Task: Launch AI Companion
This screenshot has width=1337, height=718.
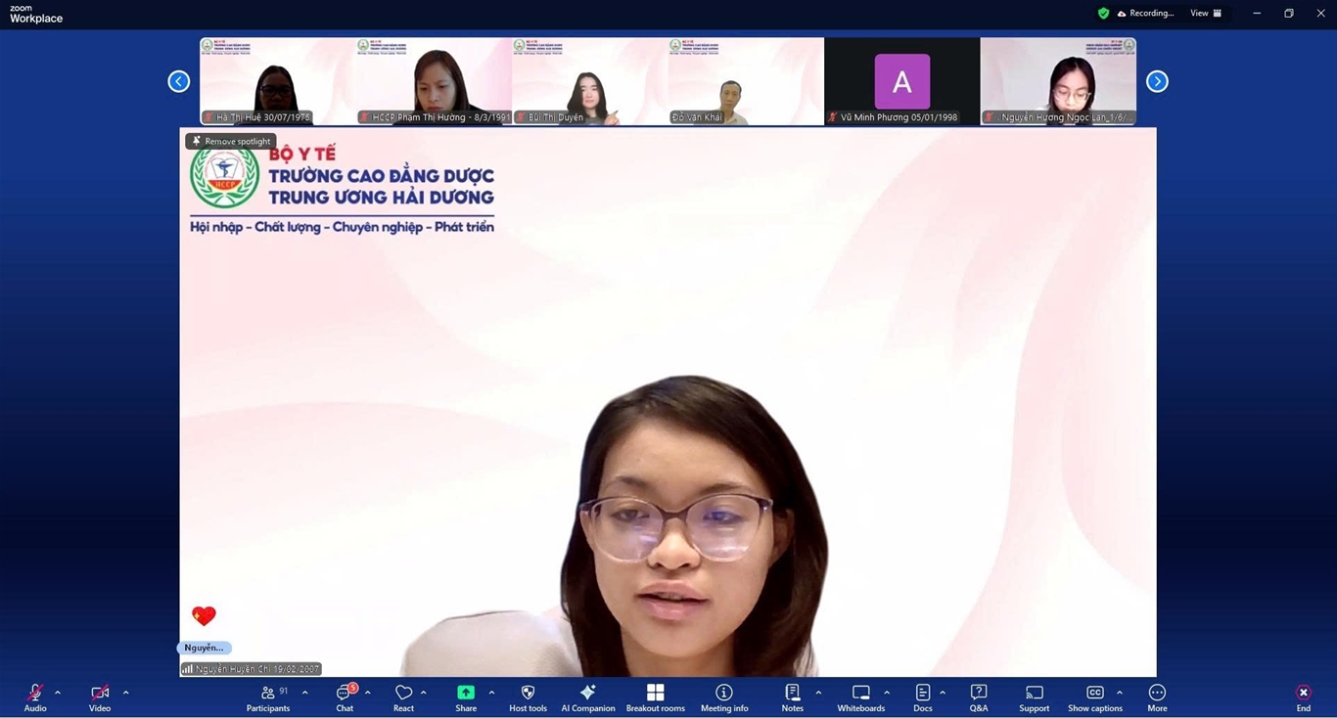Action: (587, 694)
